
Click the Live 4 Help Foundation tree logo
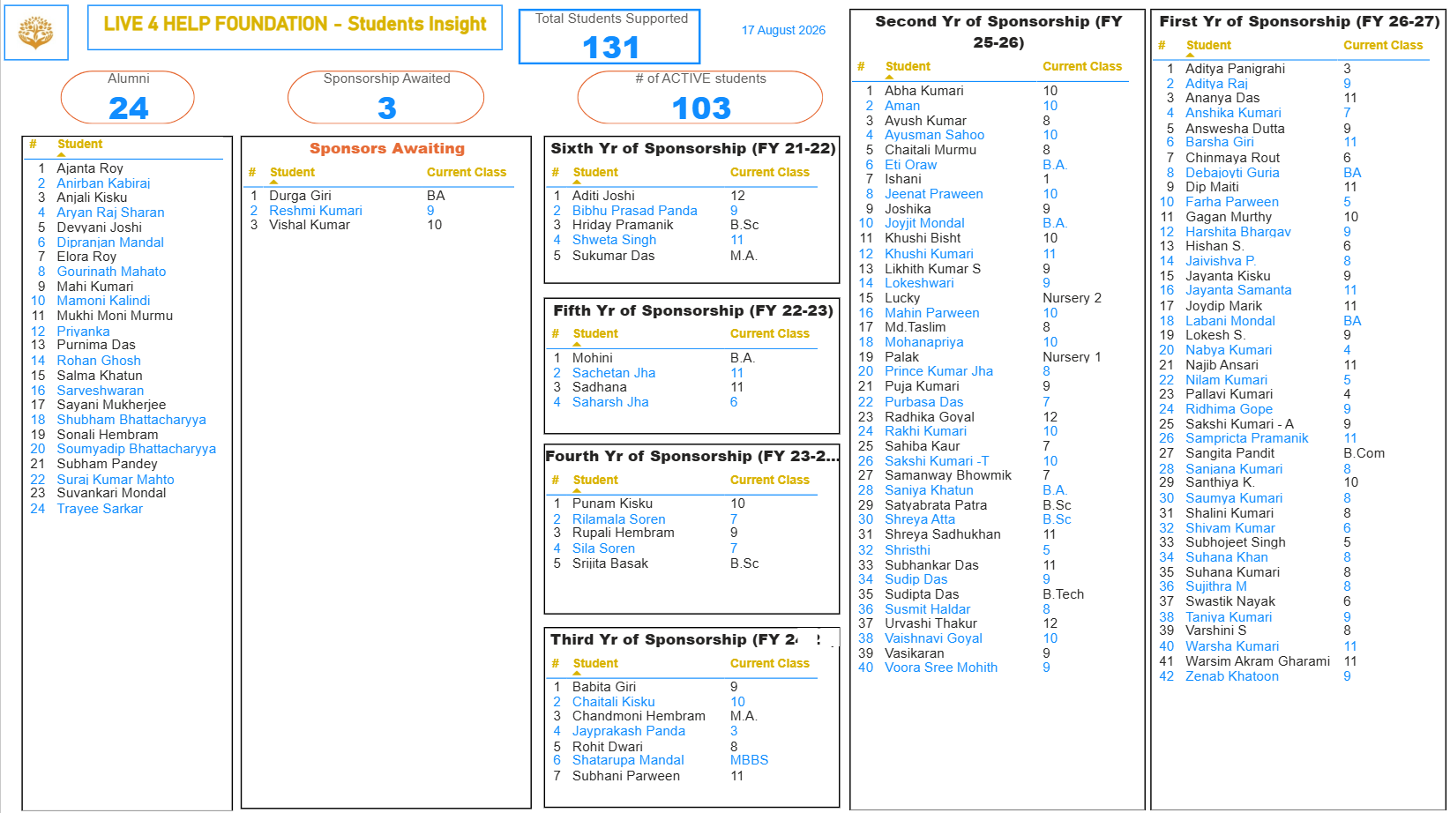(x=36, y=33)
